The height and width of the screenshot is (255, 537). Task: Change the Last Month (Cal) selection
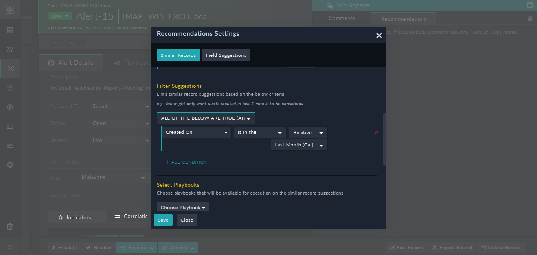coord(299,145)
